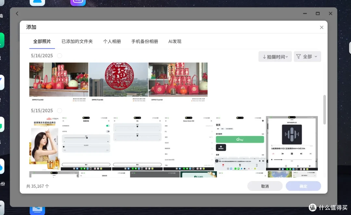Image resolution: width=351 pixels, height=215 pixels.
Task: Click the dialog's vertical scrollbar
Action: click(325, 110)
